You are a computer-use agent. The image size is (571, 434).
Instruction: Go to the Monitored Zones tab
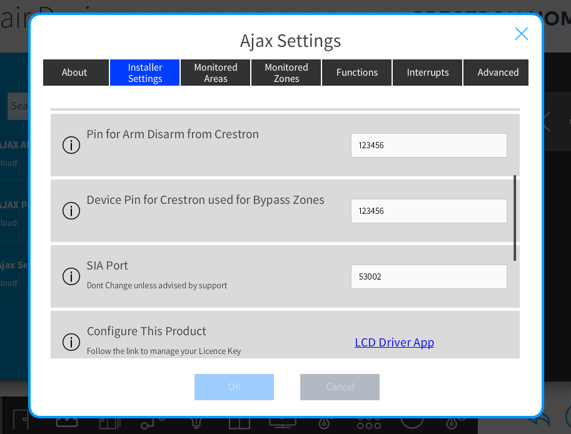pos(286,73)
